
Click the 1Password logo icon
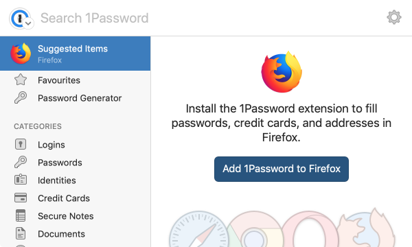pyautogui.click(x=19, y=18)
